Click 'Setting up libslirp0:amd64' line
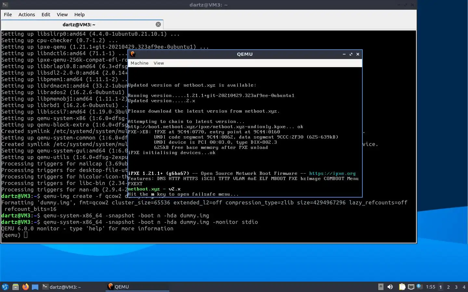The image size is (468, 292). [x=90, y=34]
